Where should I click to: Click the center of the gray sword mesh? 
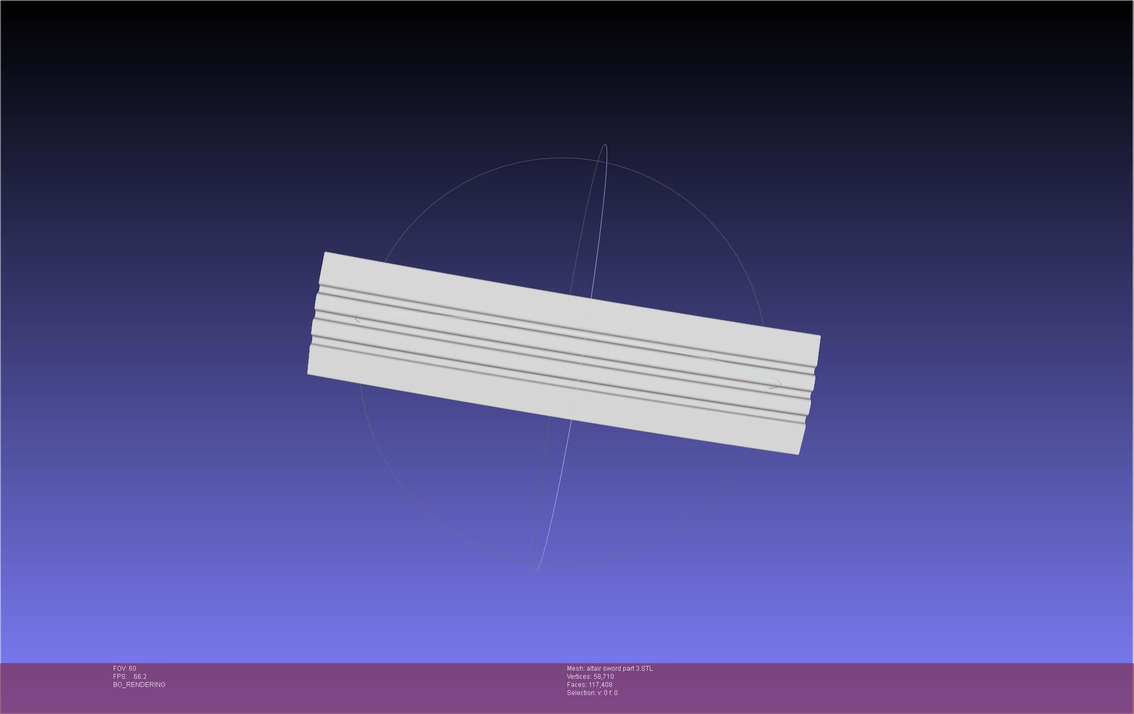coord(564,353)
